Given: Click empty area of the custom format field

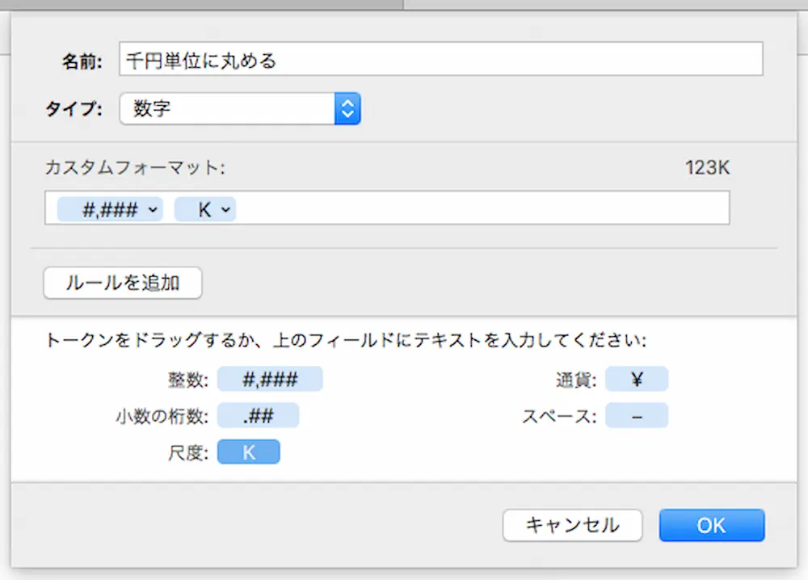Looking at the screenshot, I should (485, 208).
